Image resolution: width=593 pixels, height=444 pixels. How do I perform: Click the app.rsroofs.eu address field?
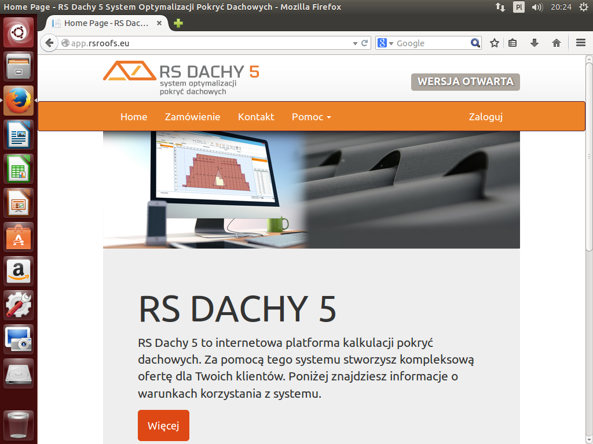point(208,43)
